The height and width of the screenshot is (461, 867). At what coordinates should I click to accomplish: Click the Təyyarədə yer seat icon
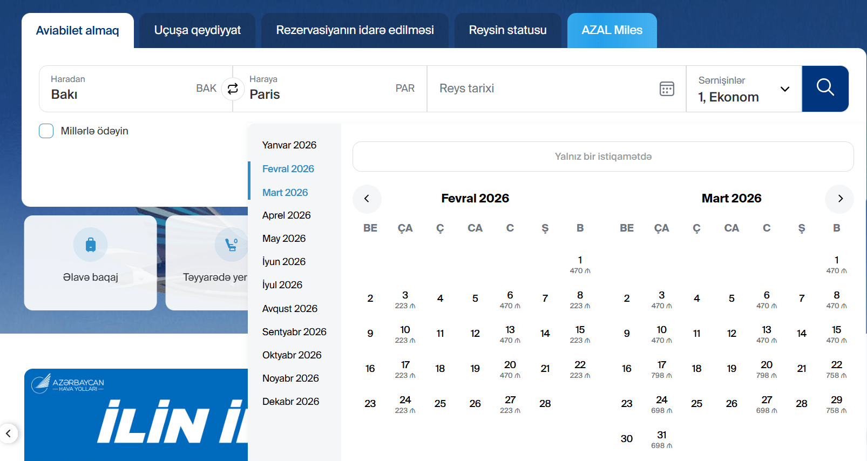[x=231, y=245]
